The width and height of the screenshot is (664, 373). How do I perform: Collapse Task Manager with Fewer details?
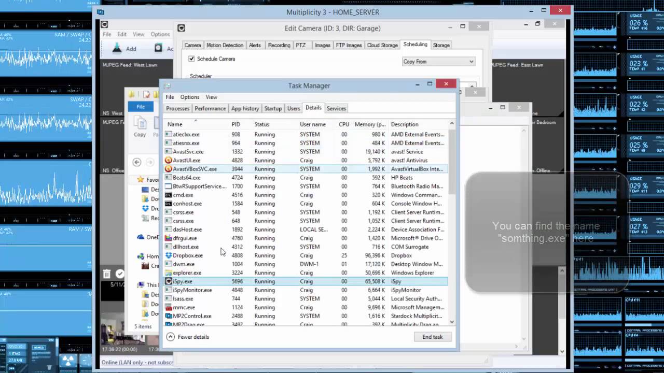point(188,337)
